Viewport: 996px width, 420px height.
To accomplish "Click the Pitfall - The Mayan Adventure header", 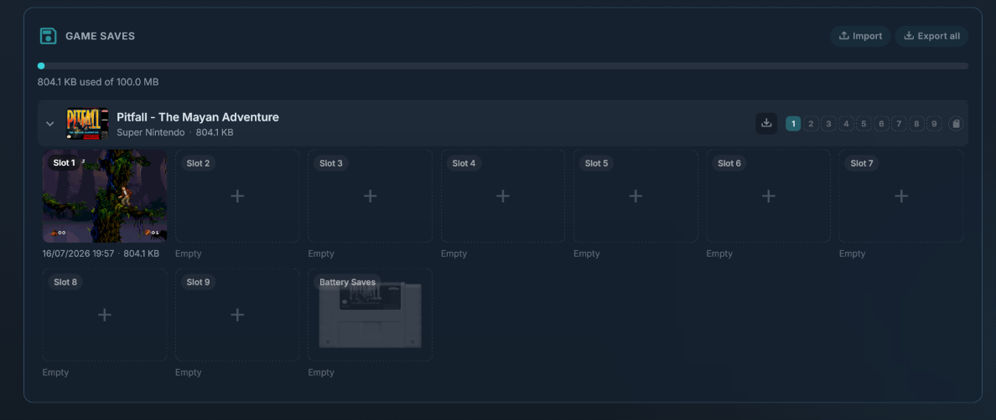I will pos(198,117).
